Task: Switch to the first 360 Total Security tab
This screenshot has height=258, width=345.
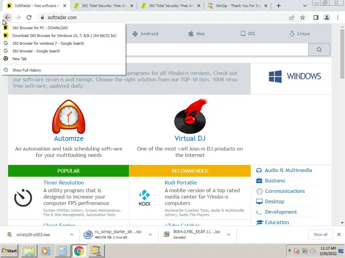Action: pyautogui.click(x=104, y=6)
